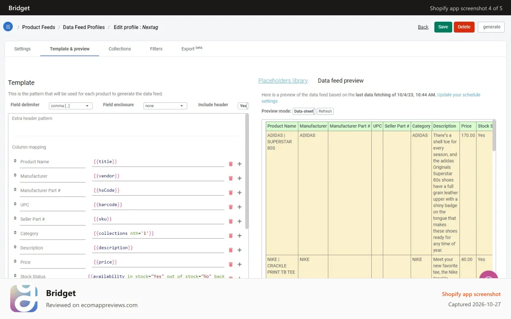
Task: Open the Export beta tab
Action: (192, 49)
